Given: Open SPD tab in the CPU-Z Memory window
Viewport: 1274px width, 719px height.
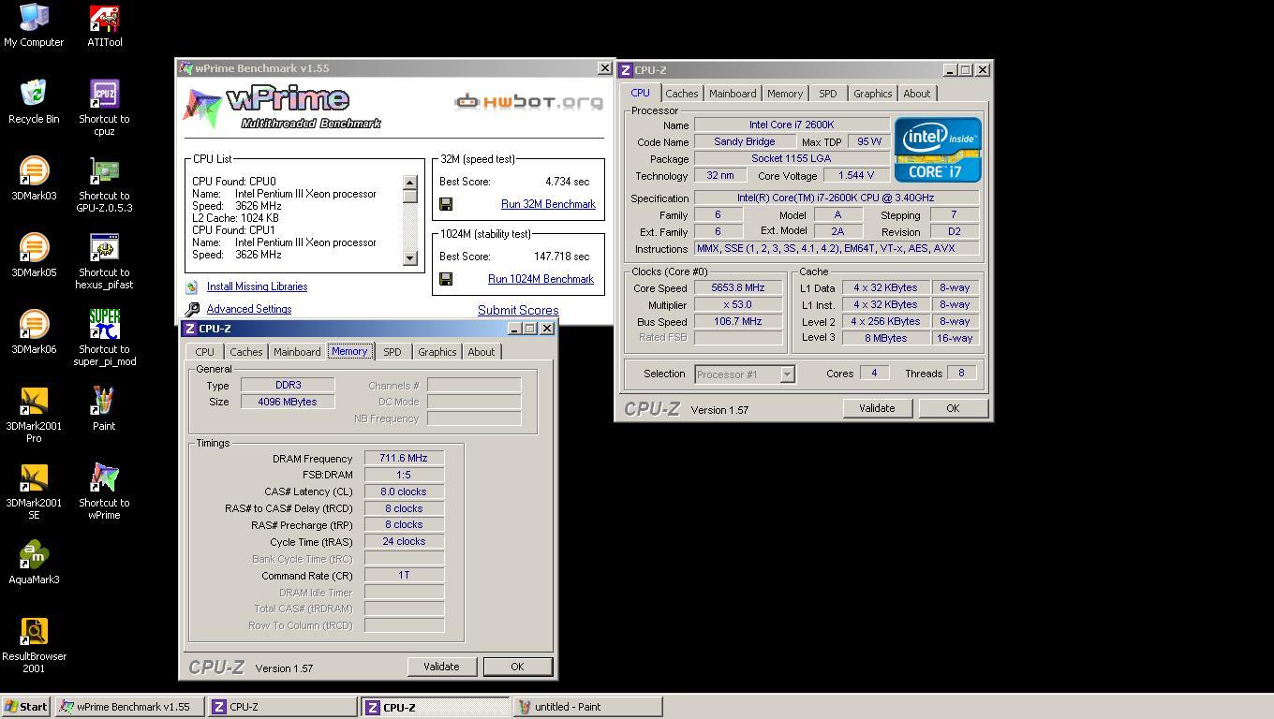Looking at the screenshot, I should [x=393, y=352].
